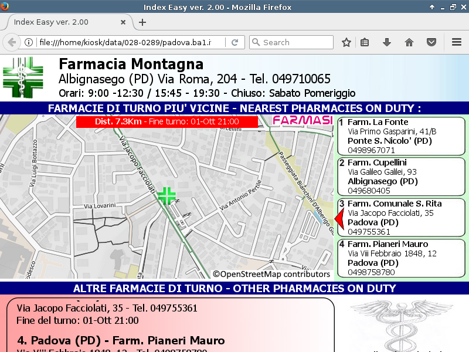
Task: Open the Firefox downloads arrow
Action: pyautogui.click(x=386, y=42)
